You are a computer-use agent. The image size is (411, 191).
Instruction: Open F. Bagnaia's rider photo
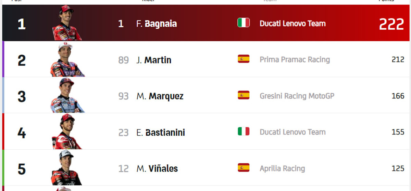point(67,23)
